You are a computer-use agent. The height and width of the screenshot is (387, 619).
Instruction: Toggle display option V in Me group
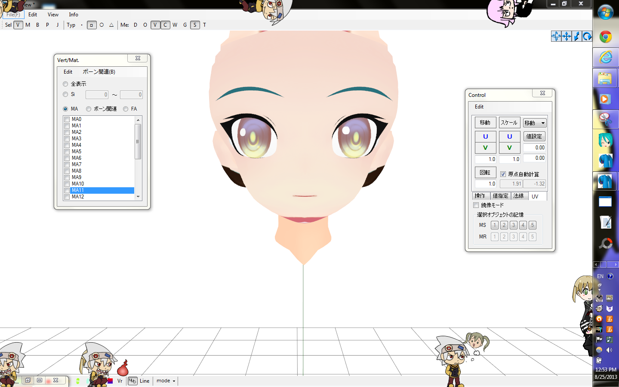(x=155, y=25)
